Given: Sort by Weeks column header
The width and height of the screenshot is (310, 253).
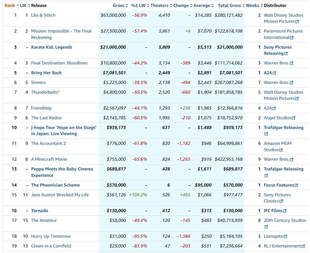Looking at the screenshot, I should [254, 6].
